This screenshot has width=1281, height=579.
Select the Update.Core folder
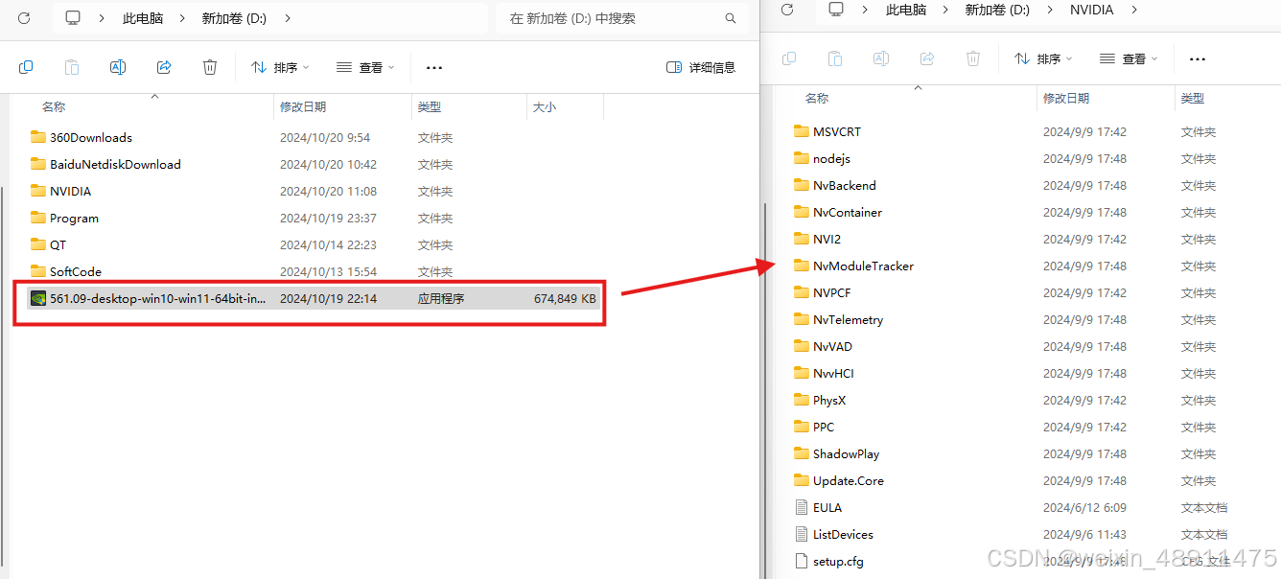pyautogui.click(x=849, y=480)
